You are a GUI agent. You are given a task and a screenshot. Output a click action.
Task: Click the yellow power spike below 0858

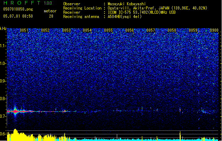coord(180,136)
